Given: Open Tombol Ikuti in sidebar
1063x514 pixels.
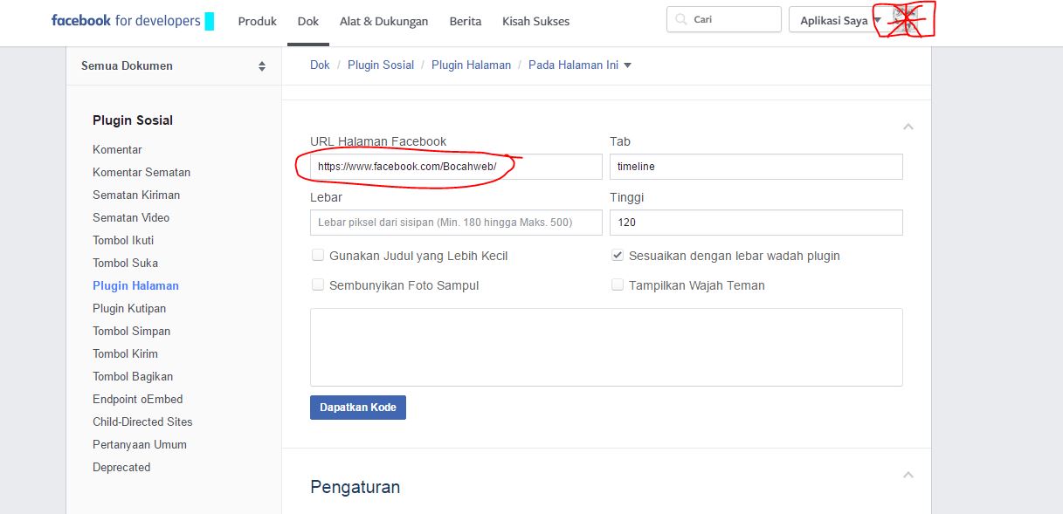Looking at the screenshot, I should point(123,240).
